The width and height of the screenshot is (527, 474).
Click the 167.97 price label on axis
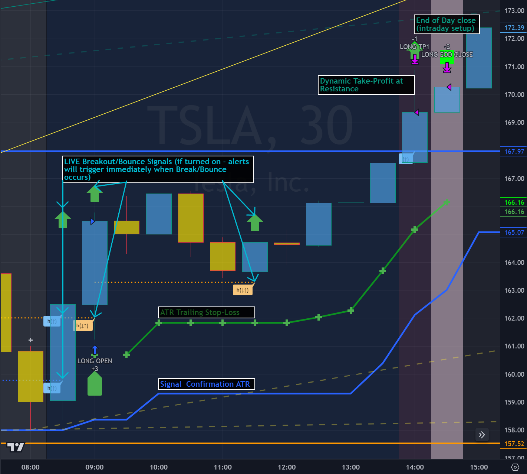514,151
